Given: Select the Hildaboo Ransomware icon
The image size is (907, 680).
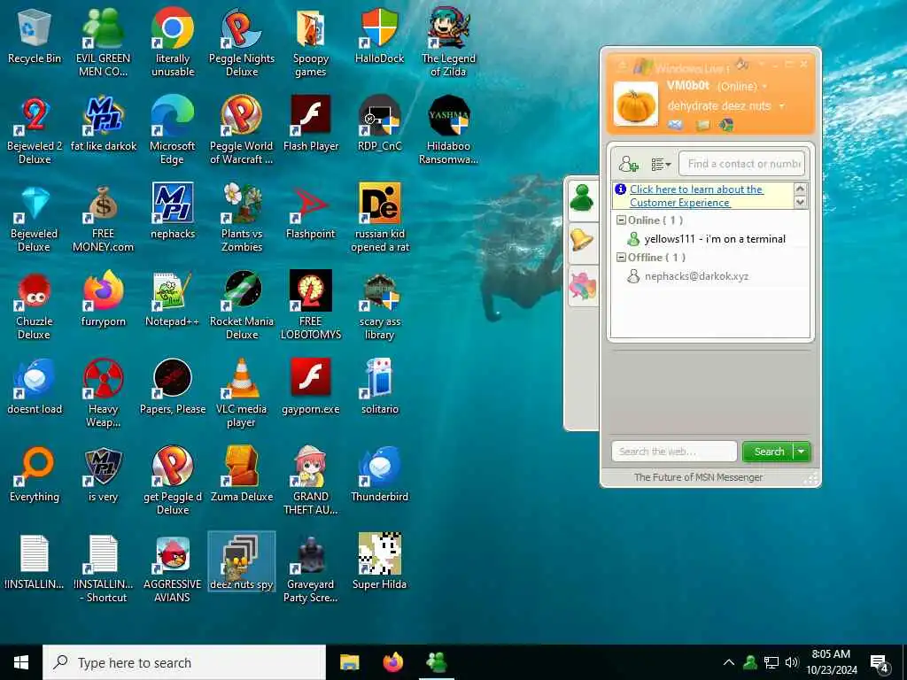Looking at the screenshot, I should tap(448, 131).
